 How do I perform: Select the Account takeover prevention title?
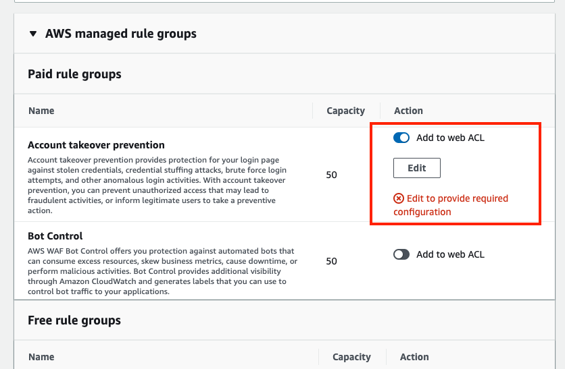pos(96,145)
